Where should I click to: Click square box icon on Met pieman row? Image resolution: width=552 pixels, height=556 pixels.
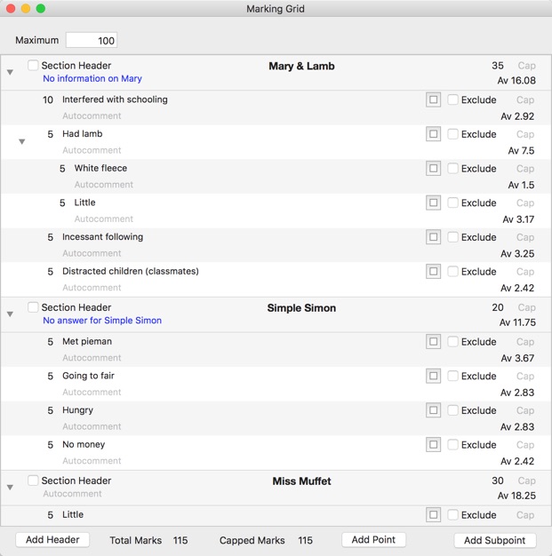[x=433, y=341]
